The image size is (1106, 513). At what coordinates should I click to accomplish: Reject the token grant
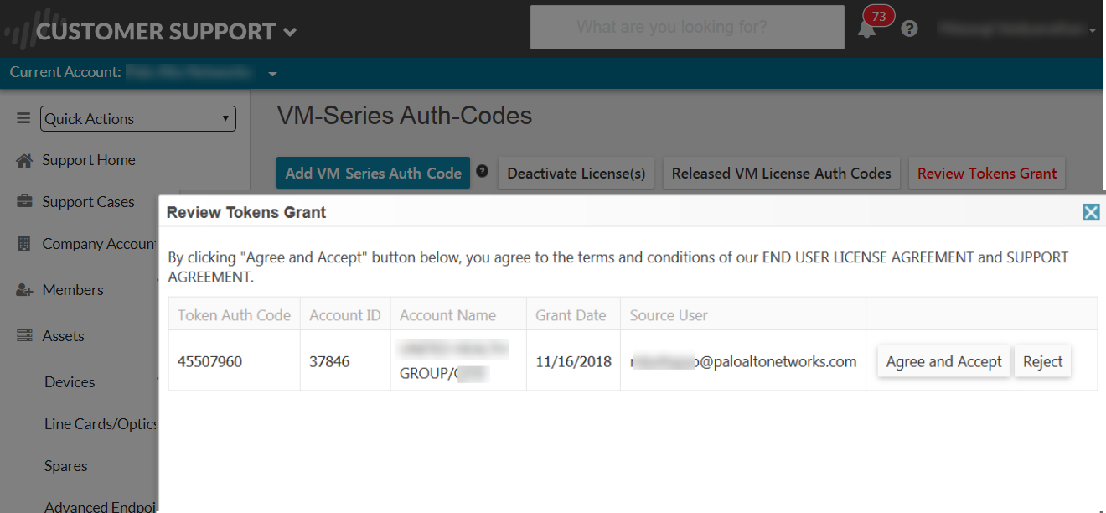coord(1042,362)
